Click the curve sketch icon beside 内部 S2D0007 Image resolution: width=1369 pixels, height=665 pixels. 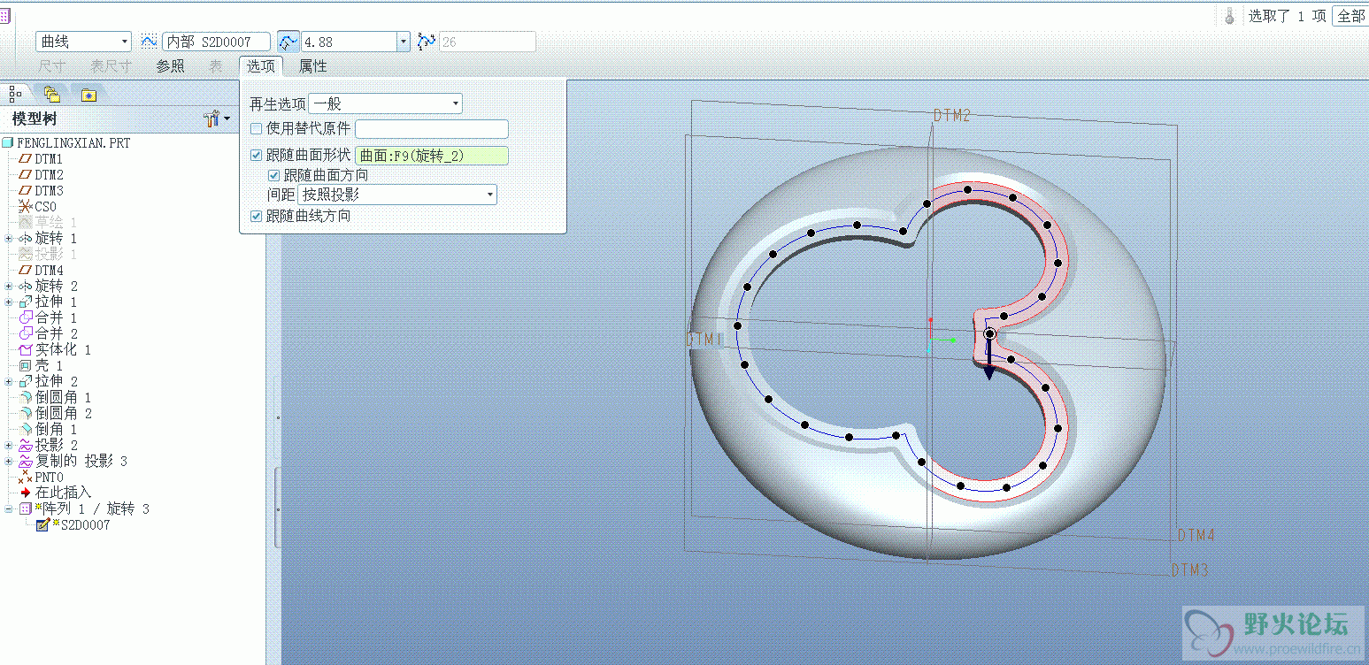click(x=149, y=42)
